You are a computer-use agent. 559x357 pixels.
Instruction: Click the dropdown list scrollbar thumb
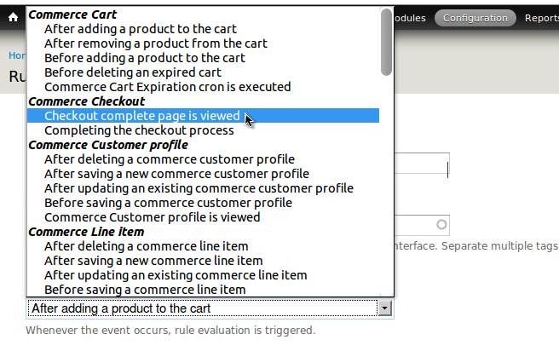coord(387,41)
